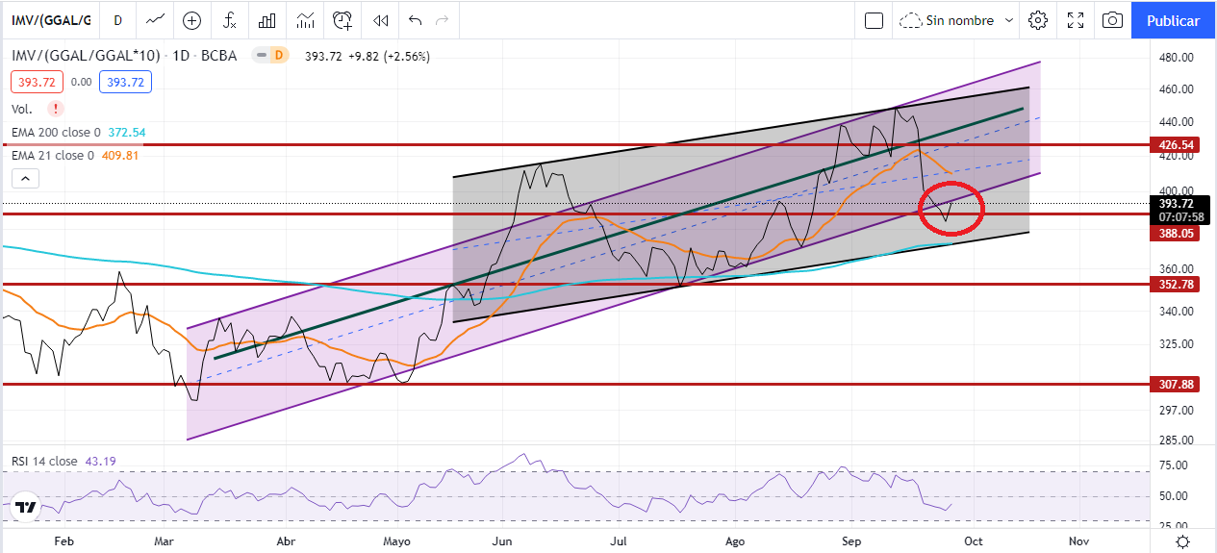
Task: Click the TradingView logo in RSI pane
Action: pos(26,507)
